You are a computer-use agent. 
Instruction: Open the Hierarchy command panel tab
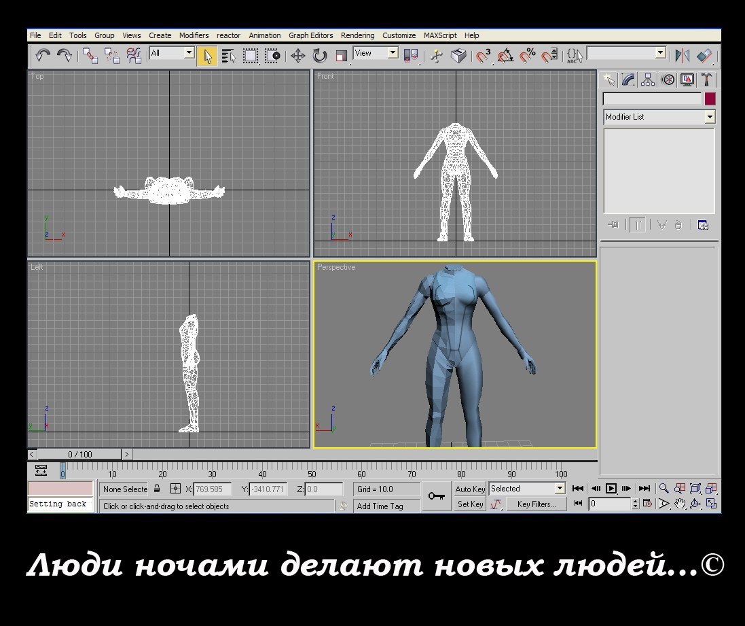click(648, 80)
